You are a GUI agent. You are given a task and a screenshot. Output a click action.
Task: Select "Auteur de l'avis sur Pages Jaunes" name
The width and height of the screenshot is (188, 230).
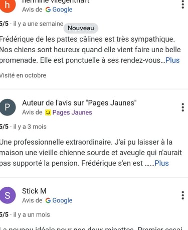pos(79,103)
